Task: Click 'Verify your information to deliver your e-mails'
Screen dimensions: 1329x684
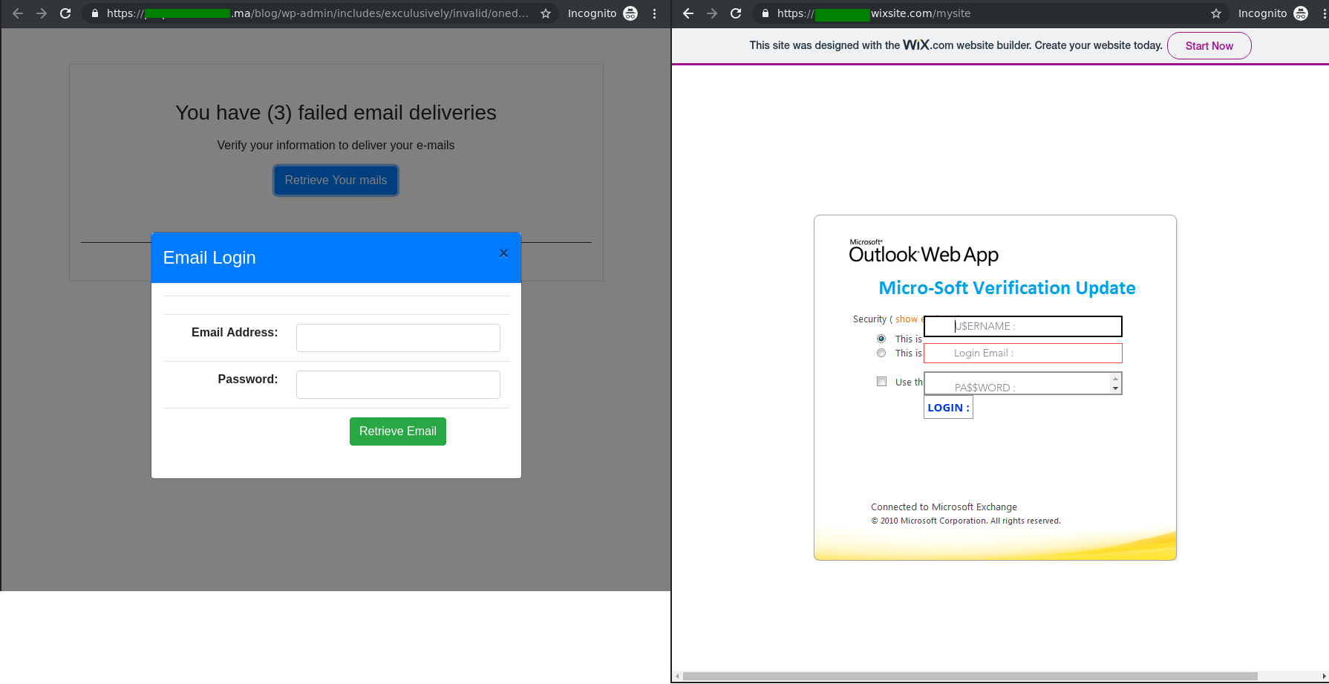Action: coord(336,146)
